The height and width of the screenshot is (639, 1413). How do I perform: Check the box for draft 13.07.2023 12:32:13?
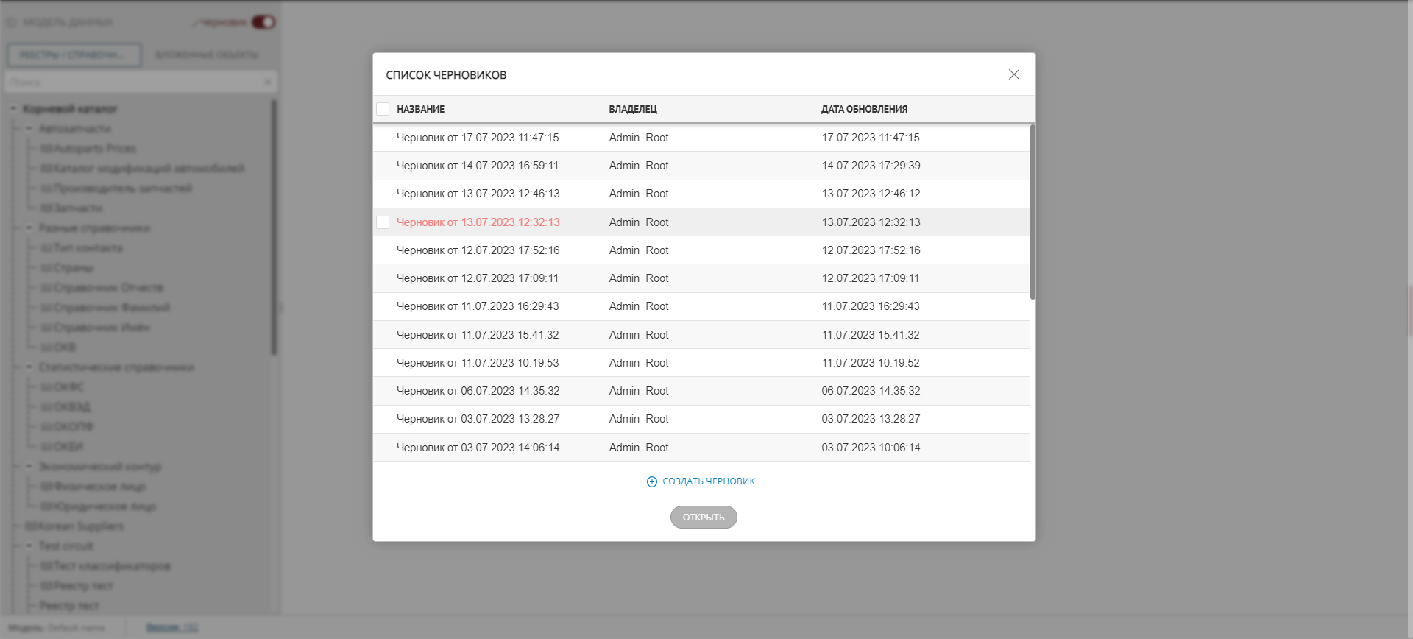pos(383,222)
